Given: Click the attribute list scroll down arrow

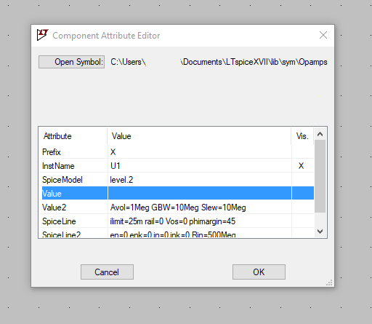Looking at the screenshot, I should 320,232.
